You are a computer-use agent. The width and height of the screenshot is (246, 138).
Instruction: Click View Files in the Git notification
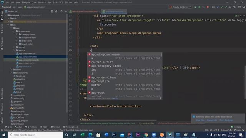(x=200, y=120)
